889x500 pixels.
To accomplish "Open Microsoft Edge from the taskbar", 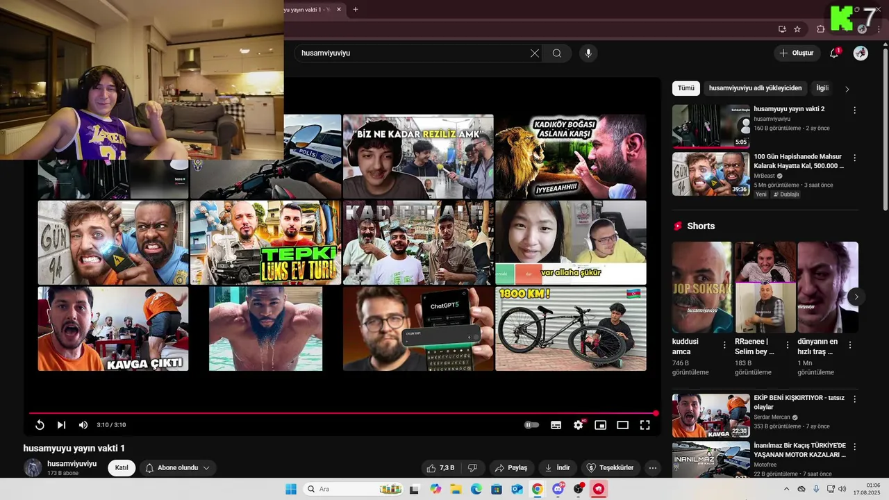I will (x=476, y=490).
